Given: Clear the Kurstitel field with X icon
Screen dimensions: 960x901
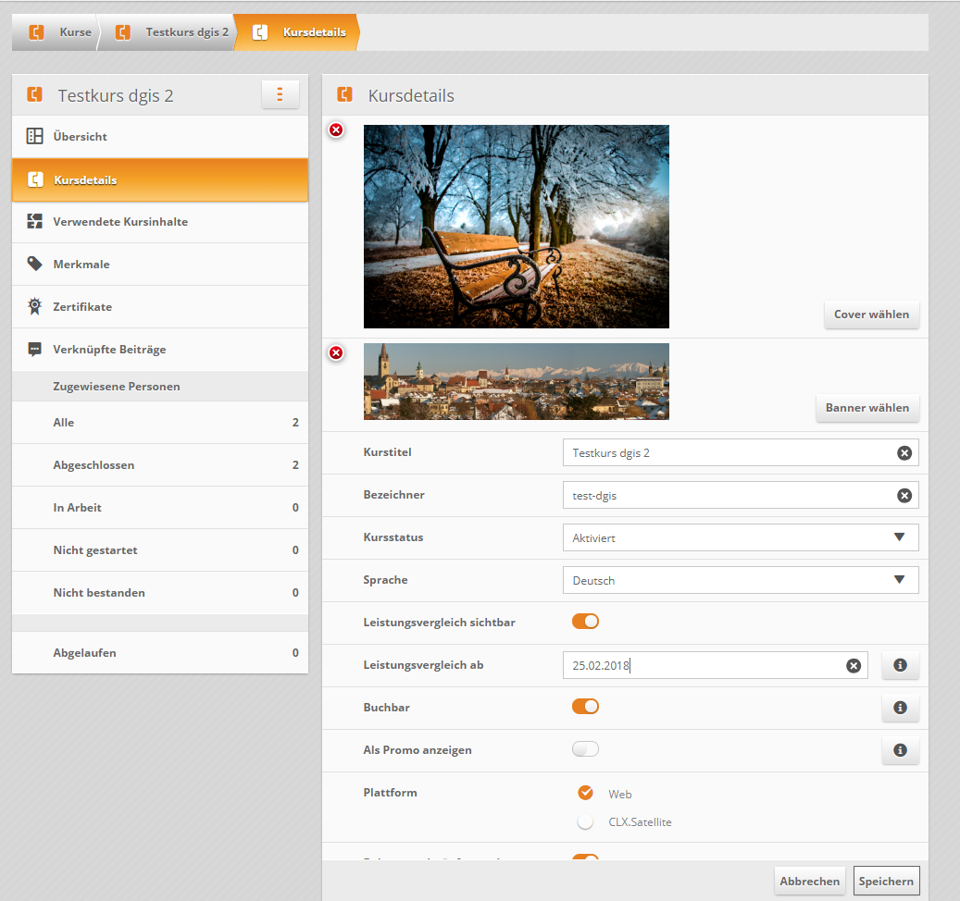Looking at the screenshot, I should point(904,452).
